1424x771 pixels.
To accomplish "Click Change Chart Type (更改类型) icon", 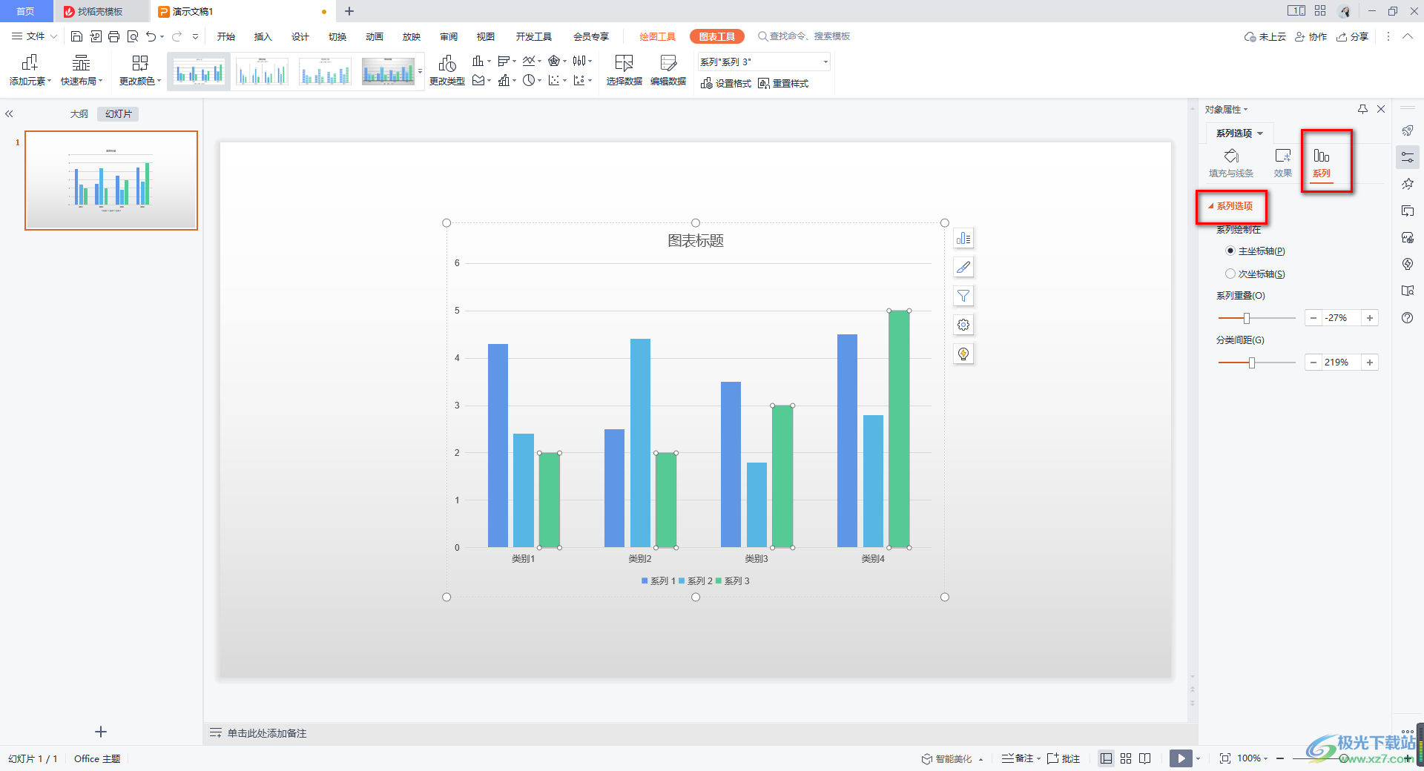I will tap(447, 70).
